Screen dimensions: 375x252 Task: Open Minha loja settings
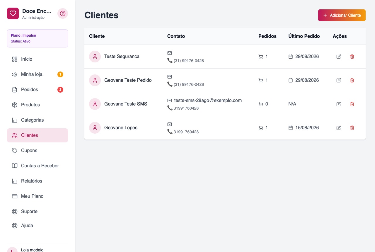coord(37,74)
